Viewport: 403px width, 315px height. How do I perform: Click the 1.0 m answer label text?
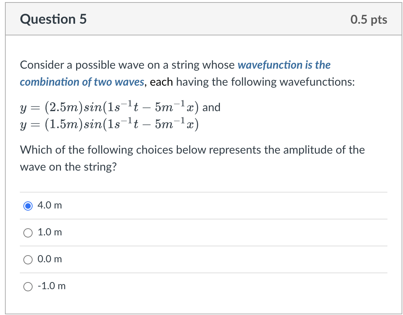49,232
